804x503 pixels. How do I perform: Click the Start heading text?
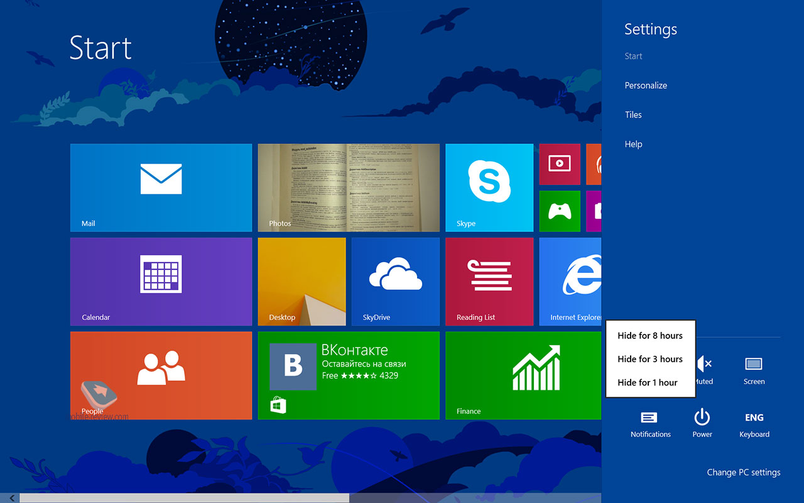(100, 48)
